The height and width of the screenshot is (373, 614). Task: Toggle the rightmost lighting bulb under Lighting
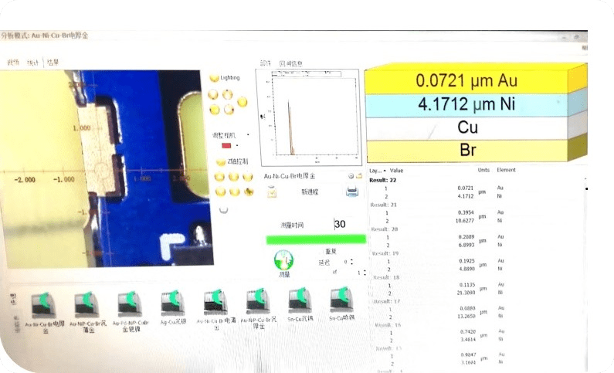[x=243, y=102]
